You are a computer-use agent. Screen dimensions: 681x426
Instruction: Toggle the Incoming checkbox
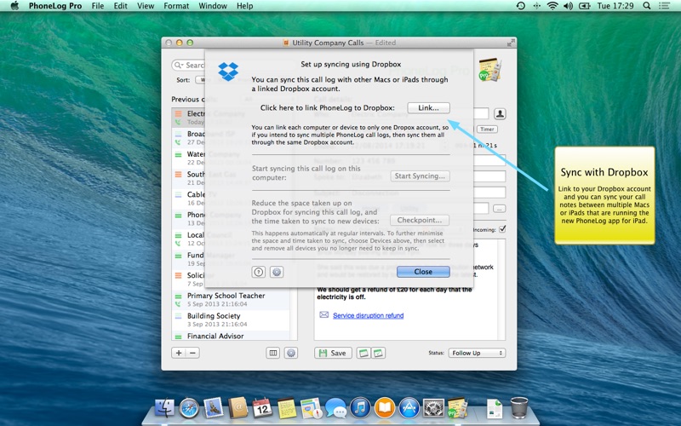click(x=502, y=229)
